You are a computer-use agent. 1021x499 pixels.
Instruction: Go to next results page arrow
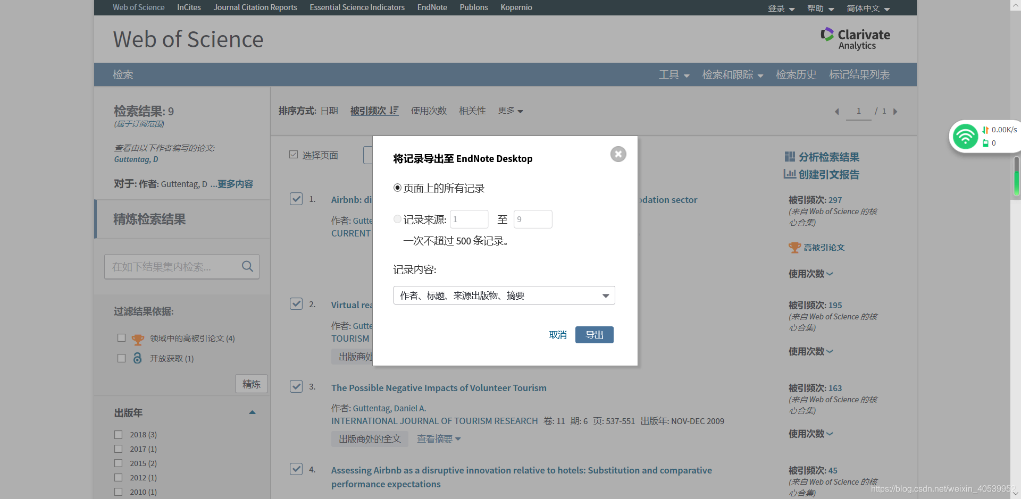896,112
